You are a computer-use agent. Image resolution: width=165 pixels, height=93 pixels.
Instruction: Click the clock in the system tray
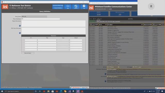158,91
